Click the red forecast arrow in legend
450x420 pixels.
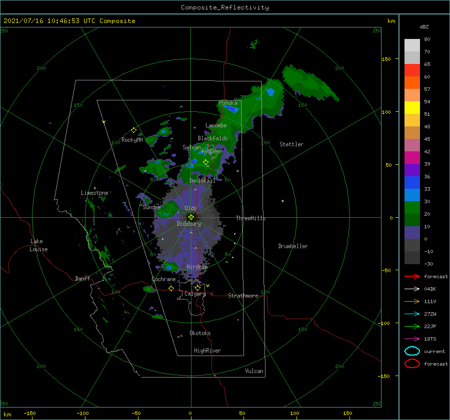pyautogui.click(x=412, y=276)
